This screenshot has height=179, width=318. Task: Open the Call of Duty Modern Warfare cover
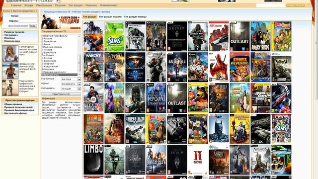[114, 160]
